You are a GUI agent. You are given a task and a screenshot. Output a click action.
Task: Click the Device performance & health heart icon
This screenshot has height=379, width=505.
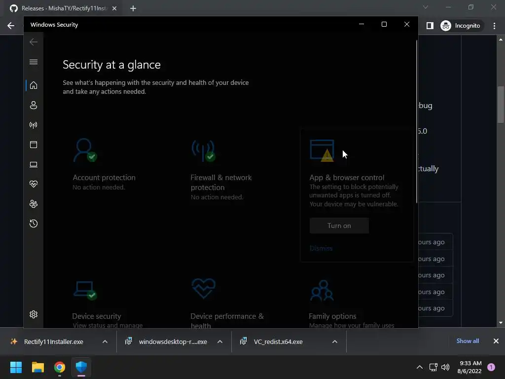[204, 288]
